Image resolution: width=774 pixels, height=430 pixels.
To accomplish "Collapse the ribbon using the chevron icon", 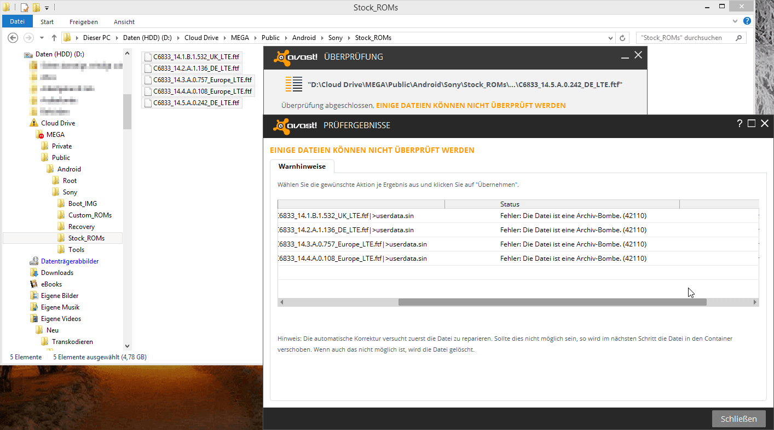I will pos(736,21).
